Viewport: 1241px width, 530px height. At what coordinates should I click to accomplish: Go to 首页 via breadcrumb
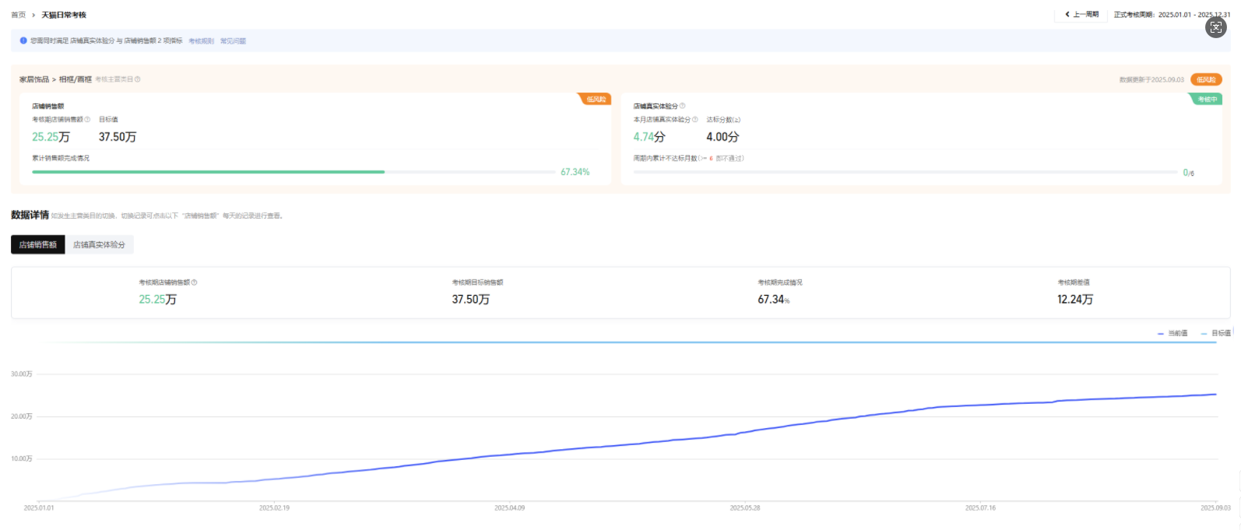(x=18, y=15)
